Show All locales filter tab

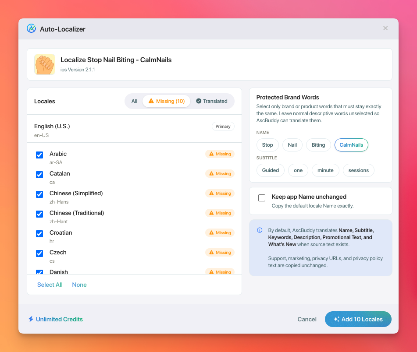134,101
